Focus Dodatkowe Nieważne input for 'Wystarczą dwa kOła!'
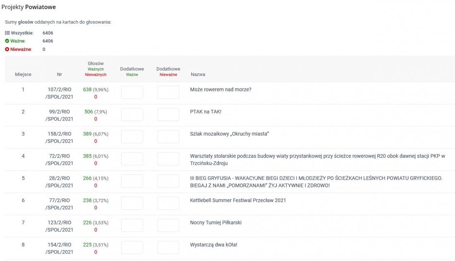This screenshot has height=261, width=455. (x=168, y=248)
